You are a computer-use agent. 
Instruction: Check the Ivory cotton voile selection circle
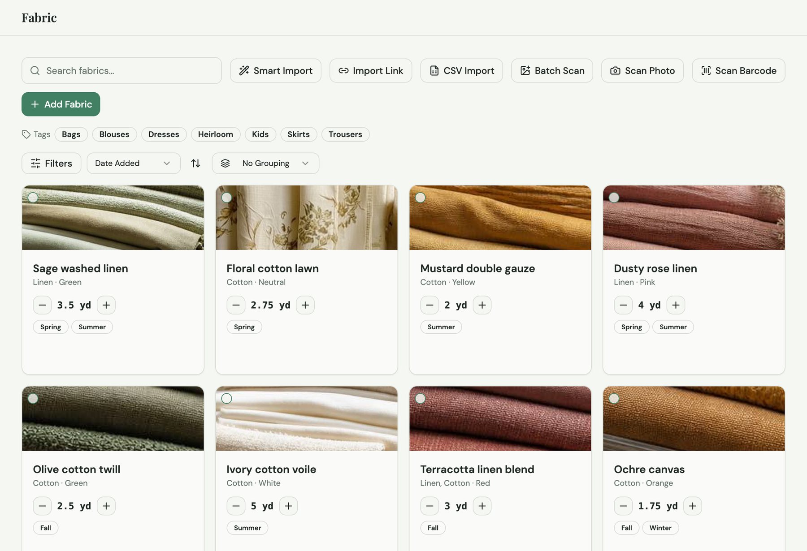point(226,398)
